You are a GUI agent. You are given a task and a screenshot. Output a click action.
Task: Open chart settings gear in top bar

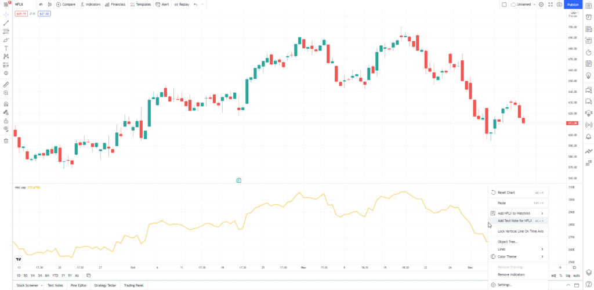541,5
